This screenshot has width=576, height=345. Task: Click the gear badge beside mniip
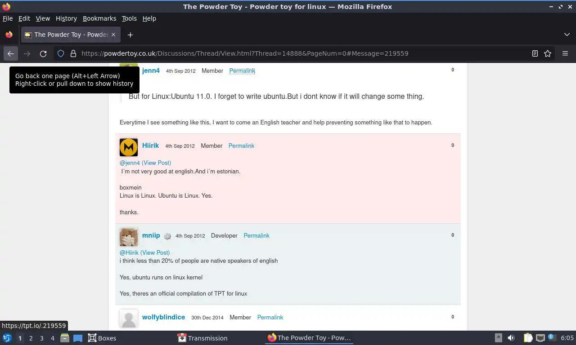[167, 236]
